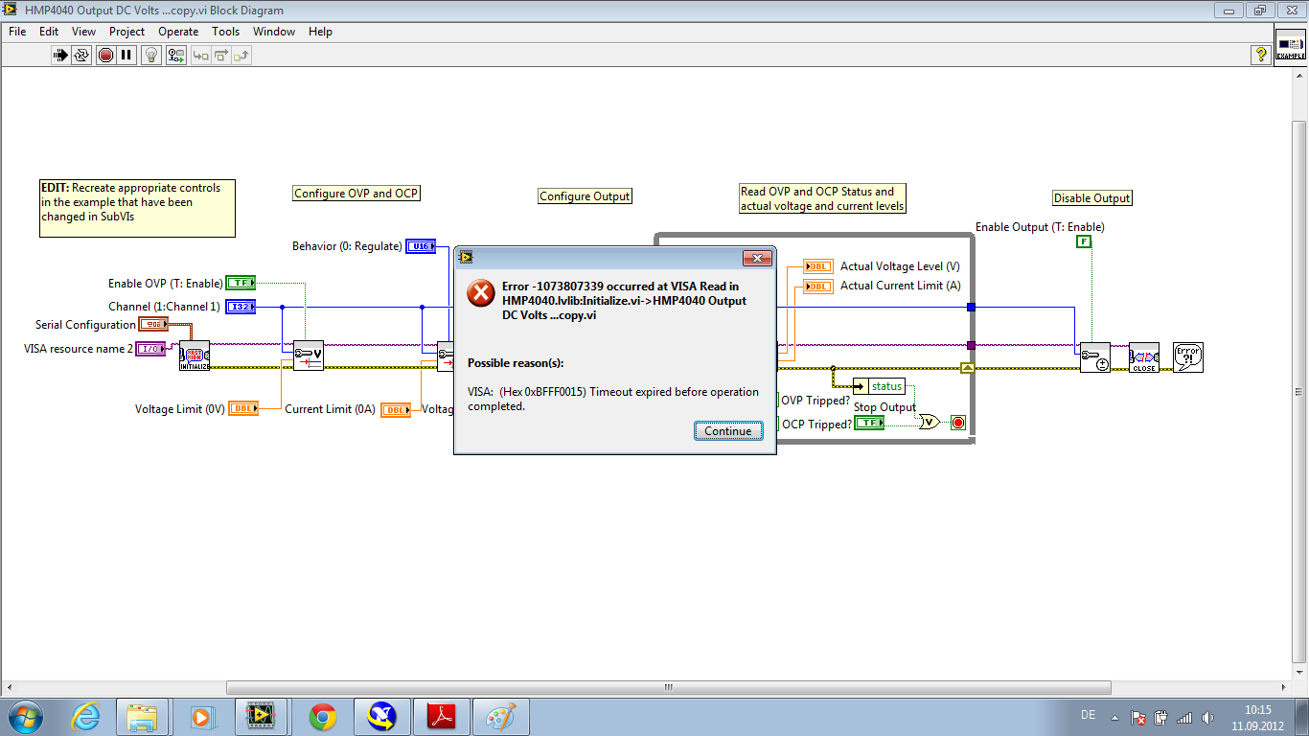The height and width of the screenshot is (736, 1309).
Task: Open Adobe Reader from the taskbar
Action: pyautogui.click(x=442, y=716)
